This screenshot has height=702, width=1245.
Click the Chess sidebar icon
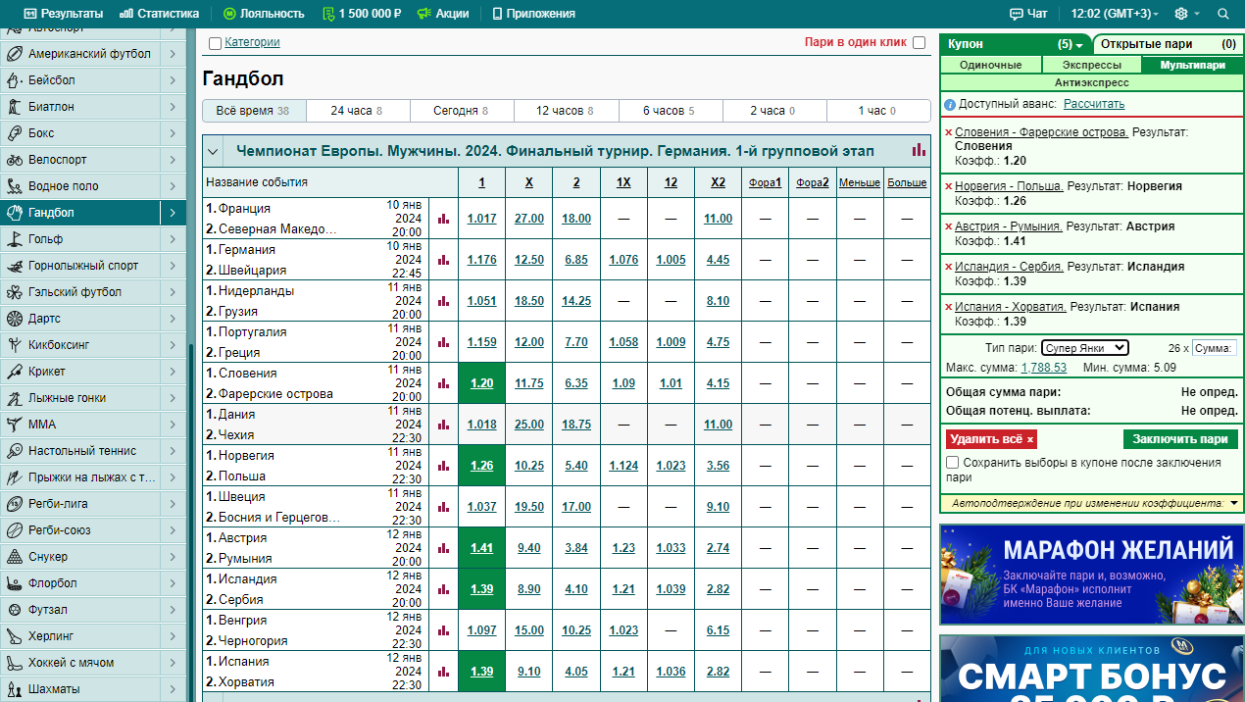click(x=14, y=689)
